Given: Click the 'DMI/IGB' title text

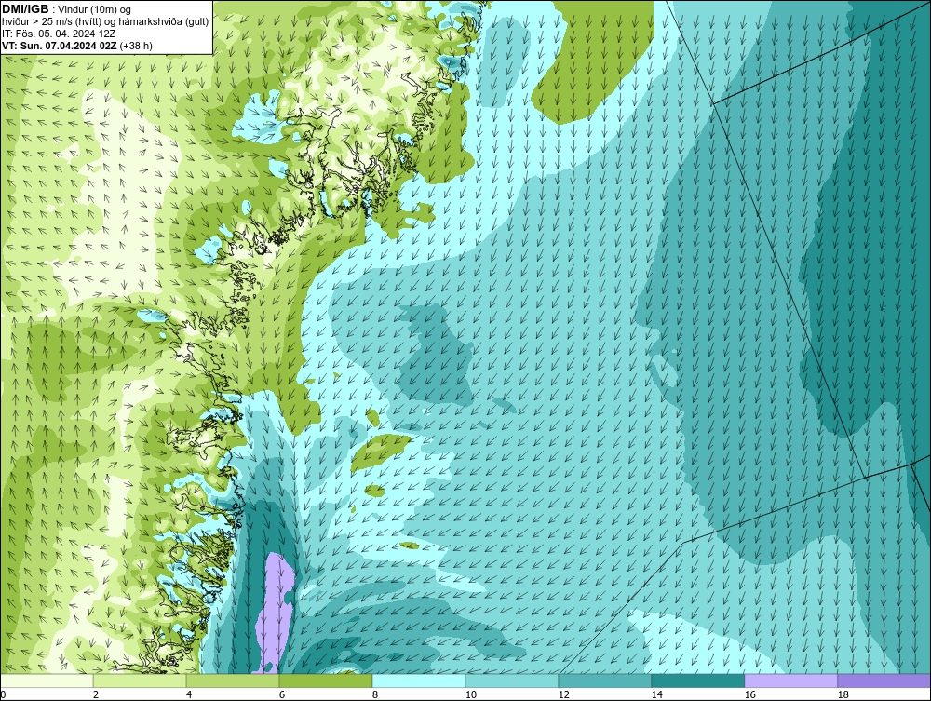Looking at the screenshot, I should [25, 9].
